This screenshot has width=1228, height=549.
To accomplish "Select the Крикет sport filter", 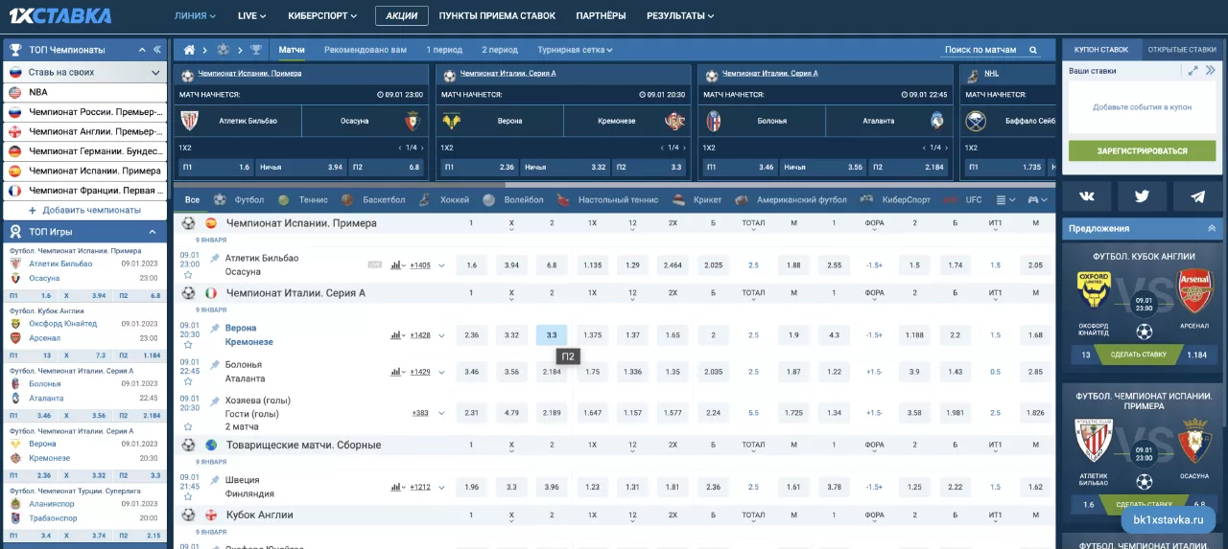I will pos(697,200).
